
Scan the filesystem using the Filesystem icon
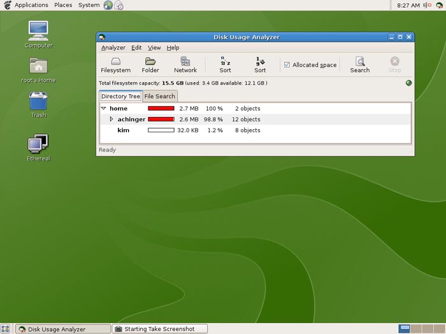[115, 65]
